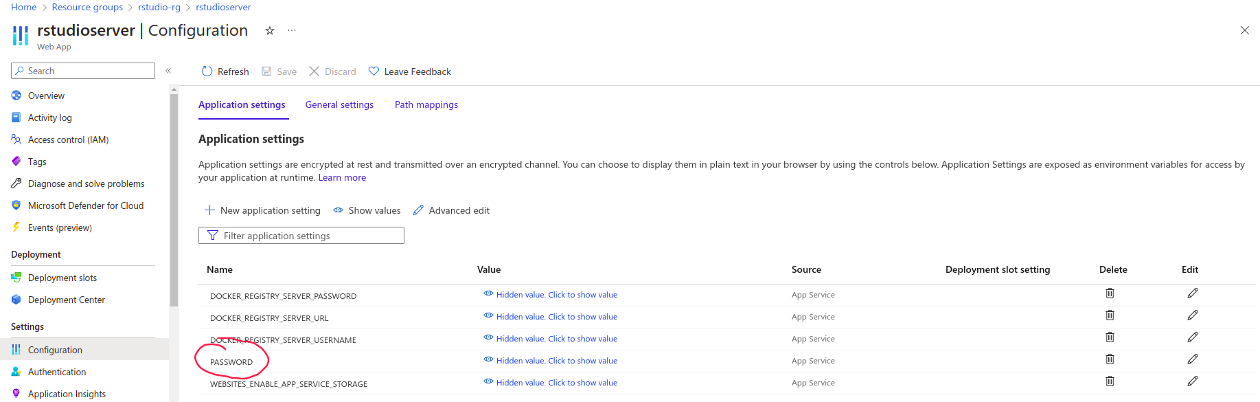1260x402 pixels.
Task: Favorite this page with the star icon
Action: click(x=270, y=30)
